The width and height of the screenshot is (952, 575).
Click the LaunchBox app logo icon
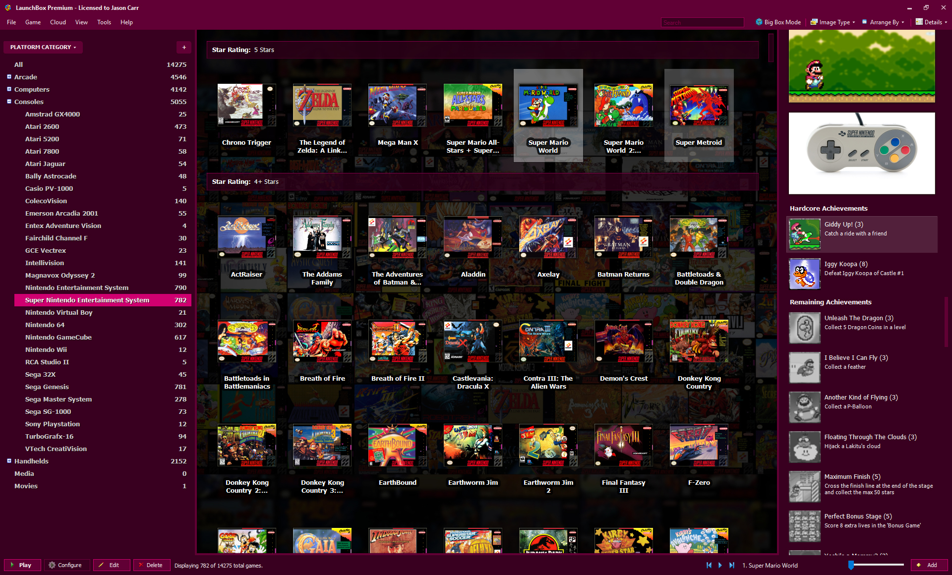(8, 7)
